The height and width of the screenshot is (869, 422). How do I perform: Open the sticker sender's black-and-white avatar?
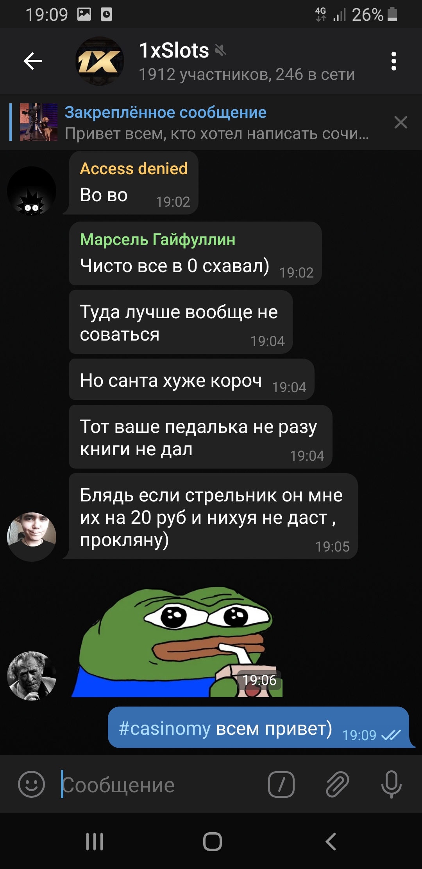tap(32, 676)
